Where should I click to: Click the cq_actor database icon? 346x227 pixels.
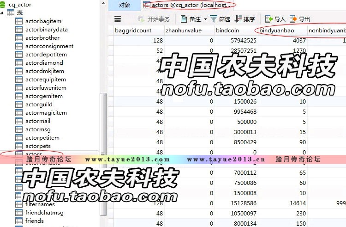tap(2, 5)
